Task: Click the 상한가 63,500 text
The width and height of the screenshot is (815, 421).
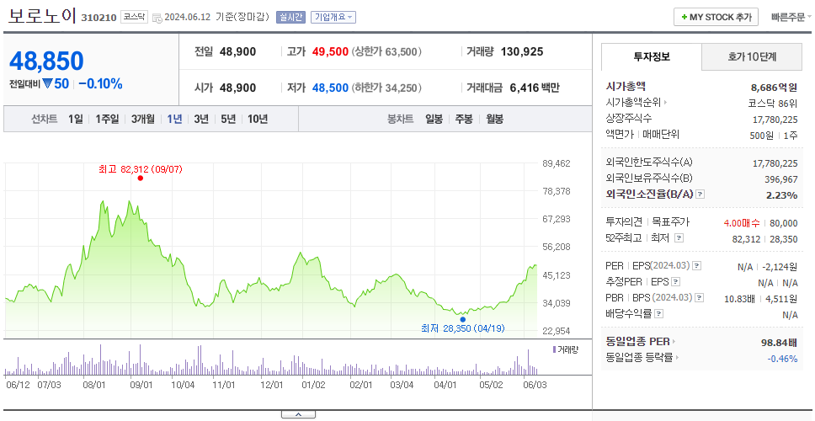Action: click(x=386, y=52)
